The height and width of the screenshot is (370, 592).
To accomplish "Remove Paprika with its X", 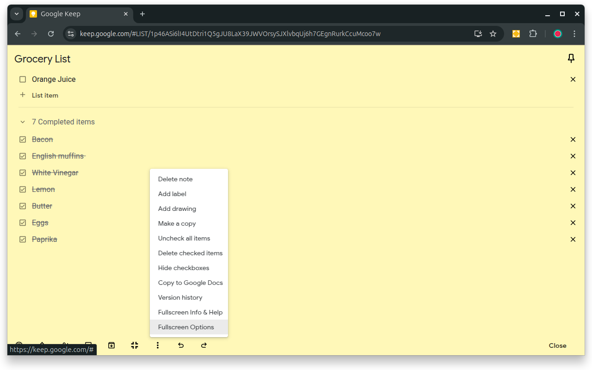I will [x=573, y=239].
